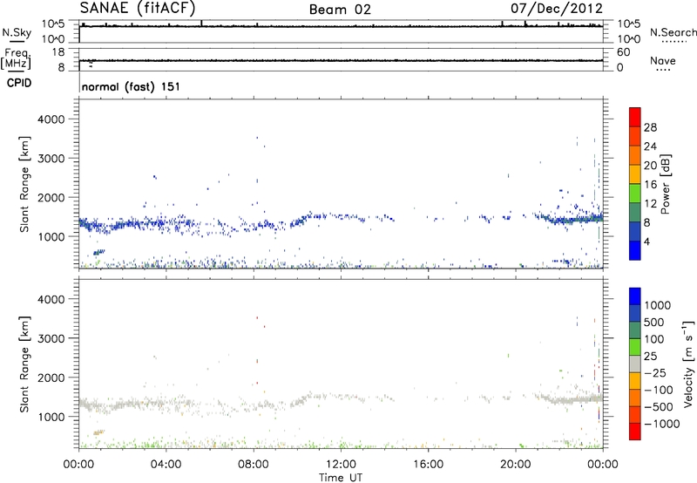This screenshot has width=697, height=483.
Task: Select the "04:00" time tick label
Action: pyautogui.click(x=166, y=465)
